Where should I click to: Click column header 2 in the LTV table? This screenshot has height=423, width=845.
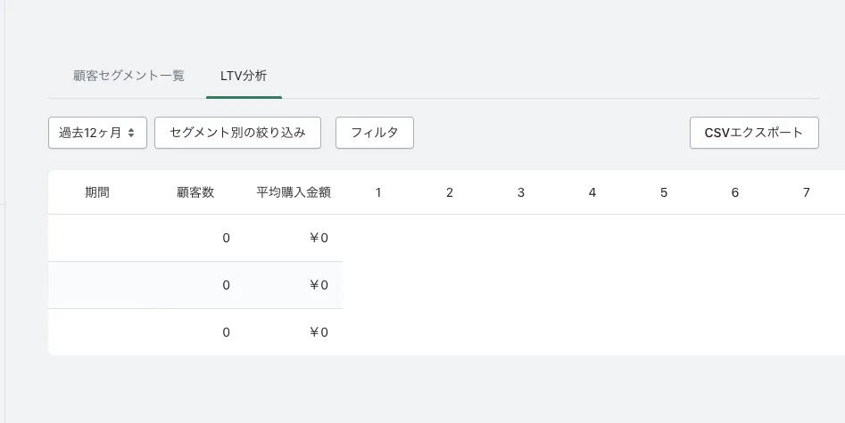click(x=450, y=192)
